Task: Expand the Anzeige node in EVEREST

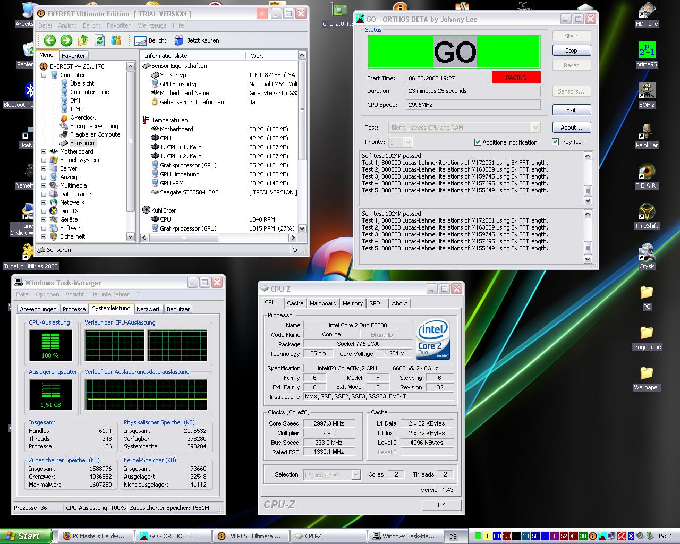Action: pyautogui.click(x=44, y=177)
